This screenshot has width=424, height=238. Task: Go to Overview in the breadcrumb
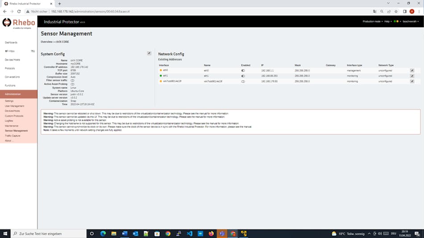click(46, 42)
